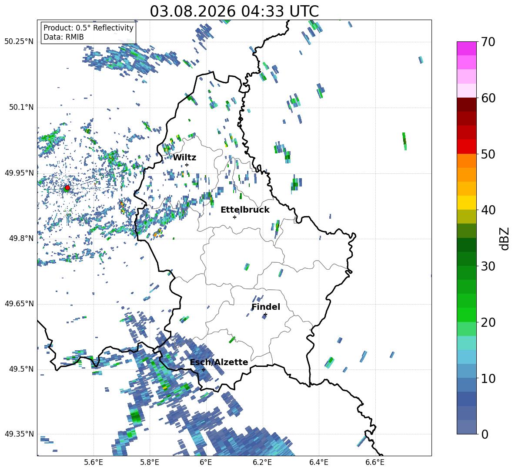
Task: Pick the green 20 dBZ colorbar segment
Action: [x=466, y=315]
